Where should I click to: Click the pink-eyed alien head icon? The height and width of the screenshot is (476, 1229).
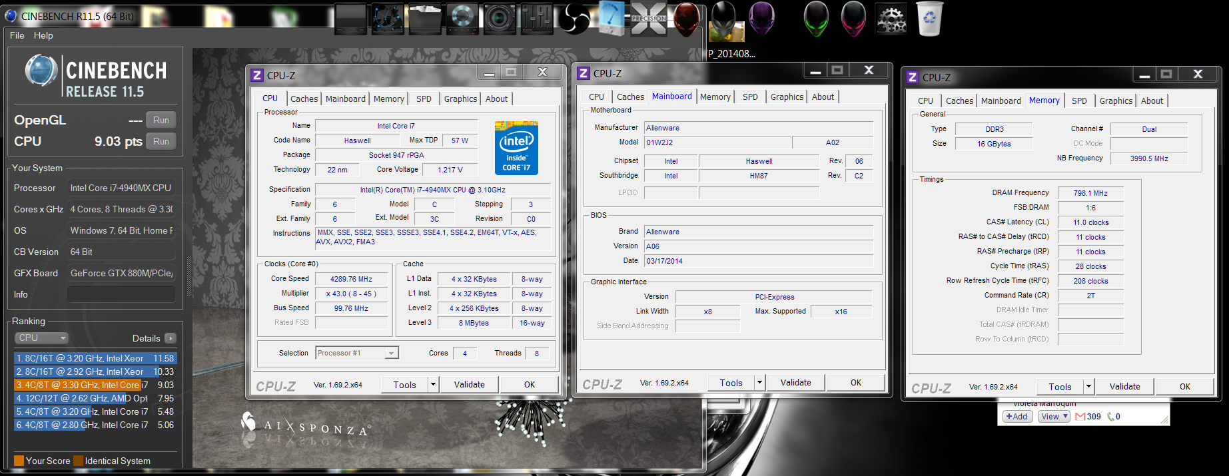(853, 18)
